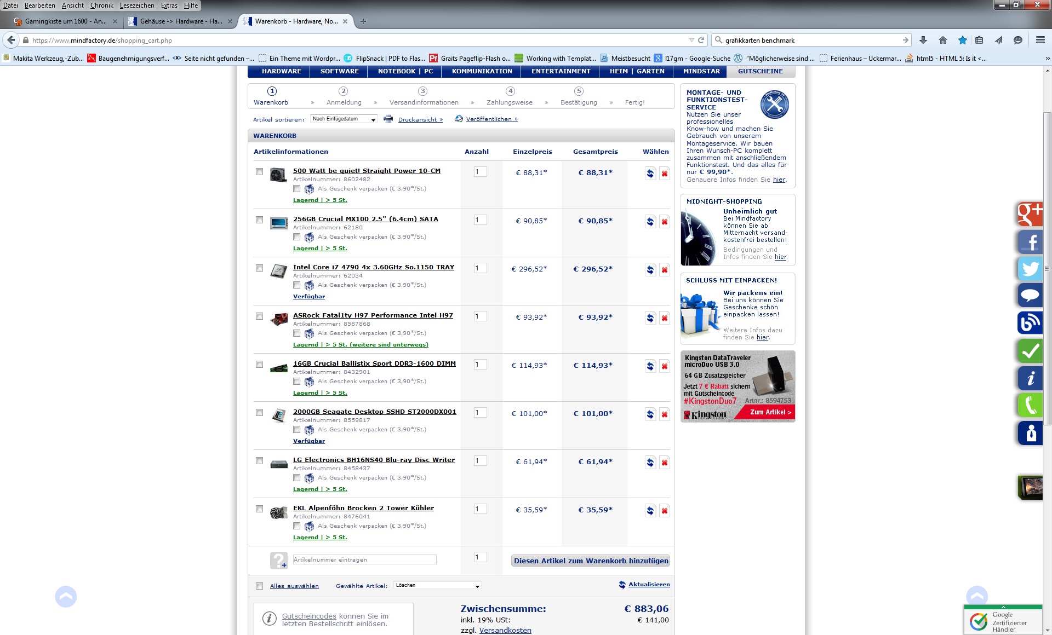Viewport: 1052px width, 635px height.
Task: Click the Facebook share sidebar icon
Action: coord(1030,242)
